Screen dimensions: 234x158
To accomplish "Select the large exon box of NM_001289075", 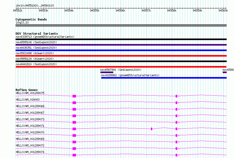I will (74, 96).
